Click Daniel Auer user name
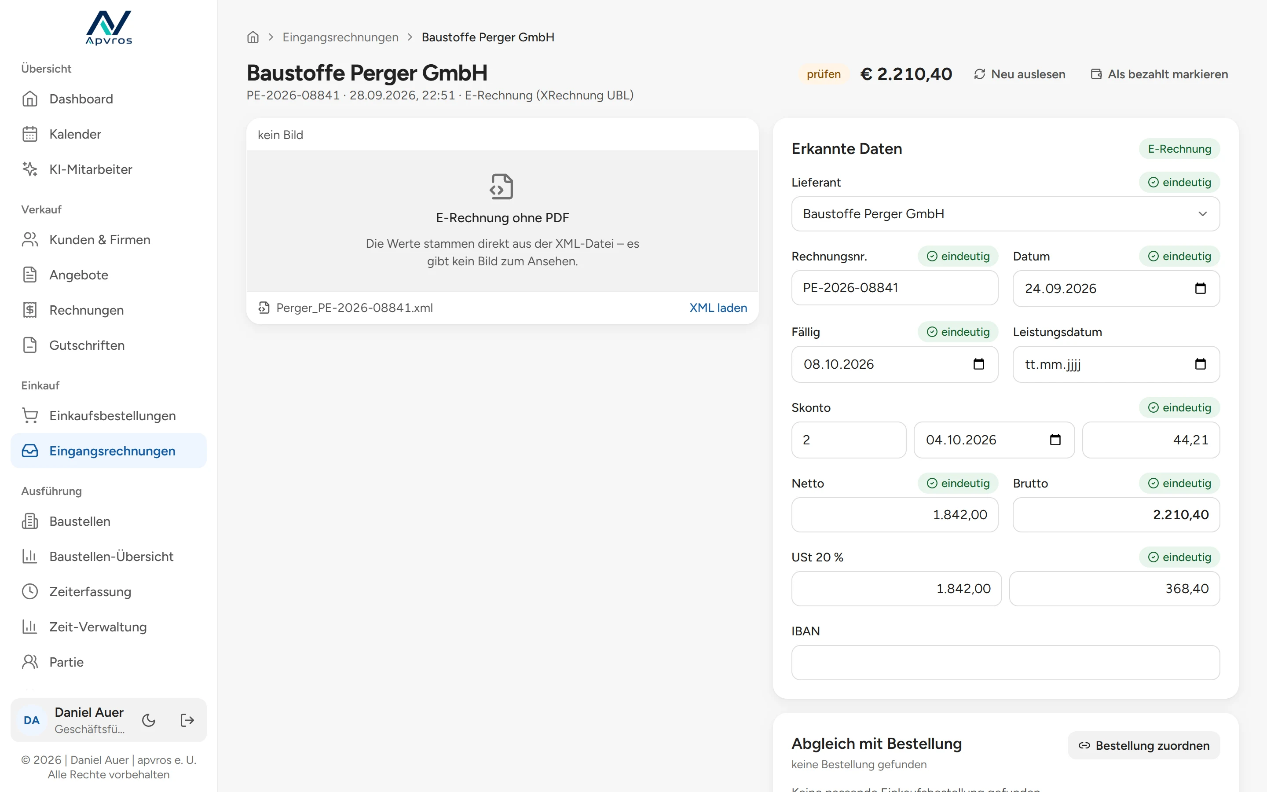The image size is (1267, 792). 89,712
